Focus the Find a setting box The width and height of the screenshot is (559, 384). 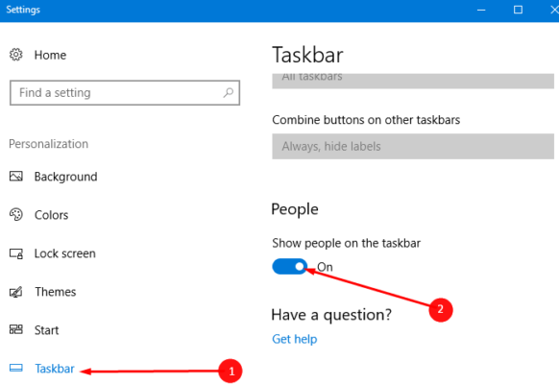pyautogui.click(x=125, y=92)
